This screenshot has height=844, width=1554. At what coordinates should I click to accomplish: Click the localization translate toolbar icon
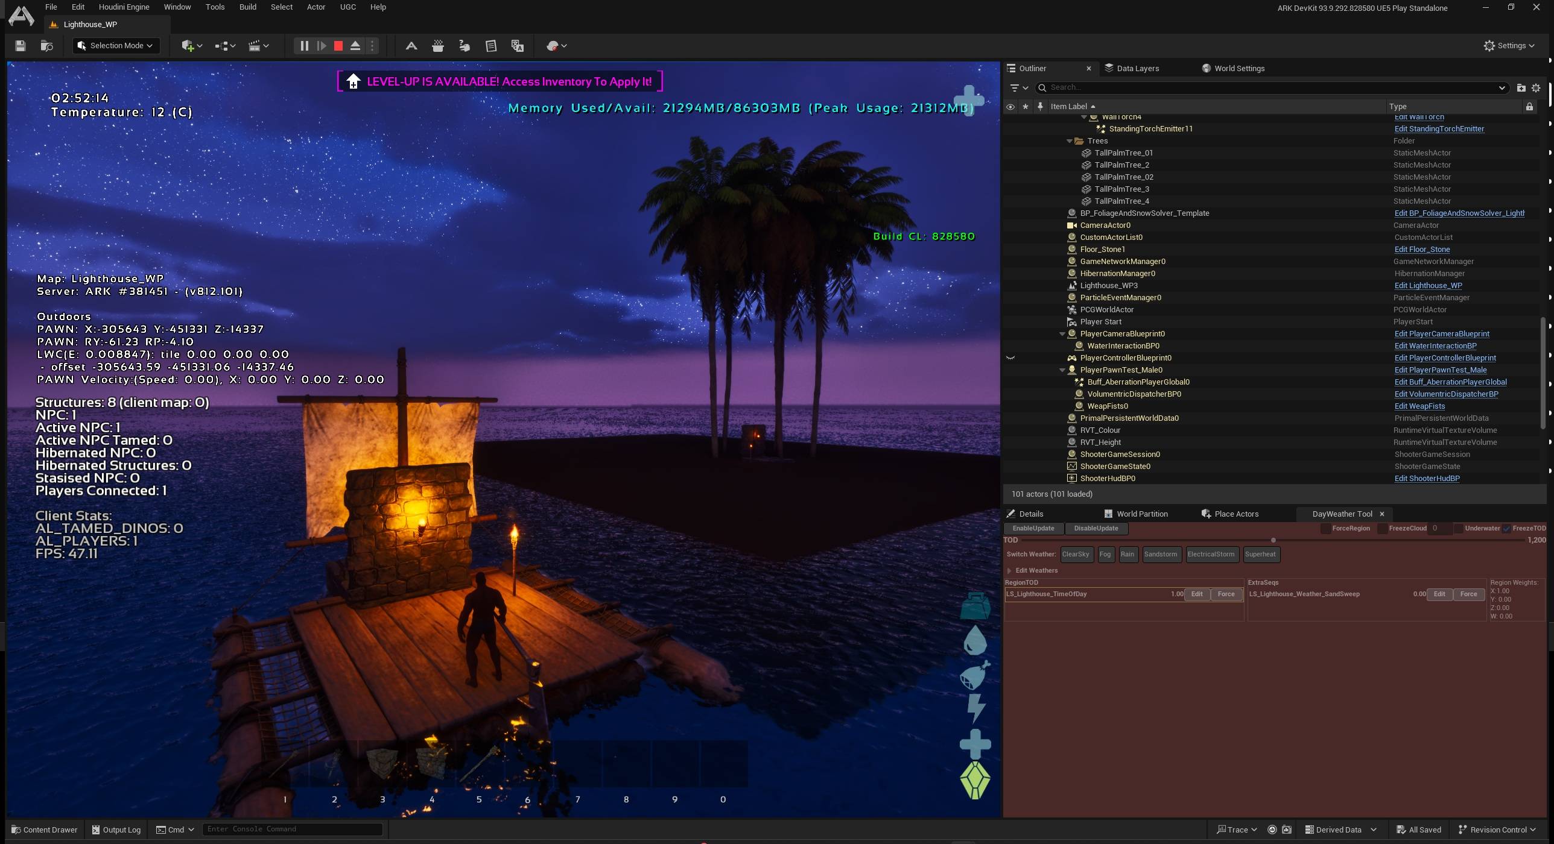click(x=518, y=46)
